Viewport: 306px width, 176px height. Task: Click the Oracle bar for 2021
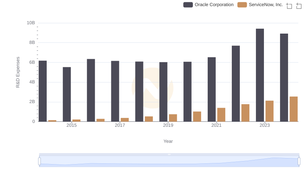[x=212, y=89]
